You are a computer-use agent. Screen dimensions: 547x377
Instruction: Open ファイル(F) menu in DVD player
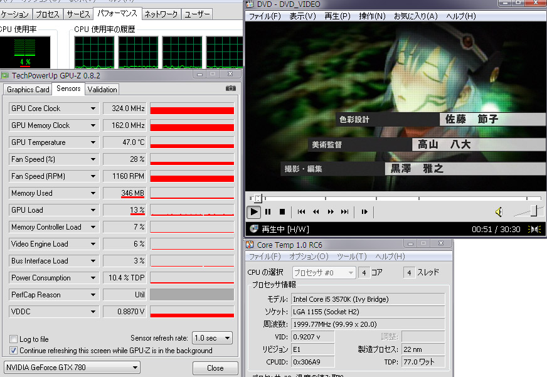265,16
